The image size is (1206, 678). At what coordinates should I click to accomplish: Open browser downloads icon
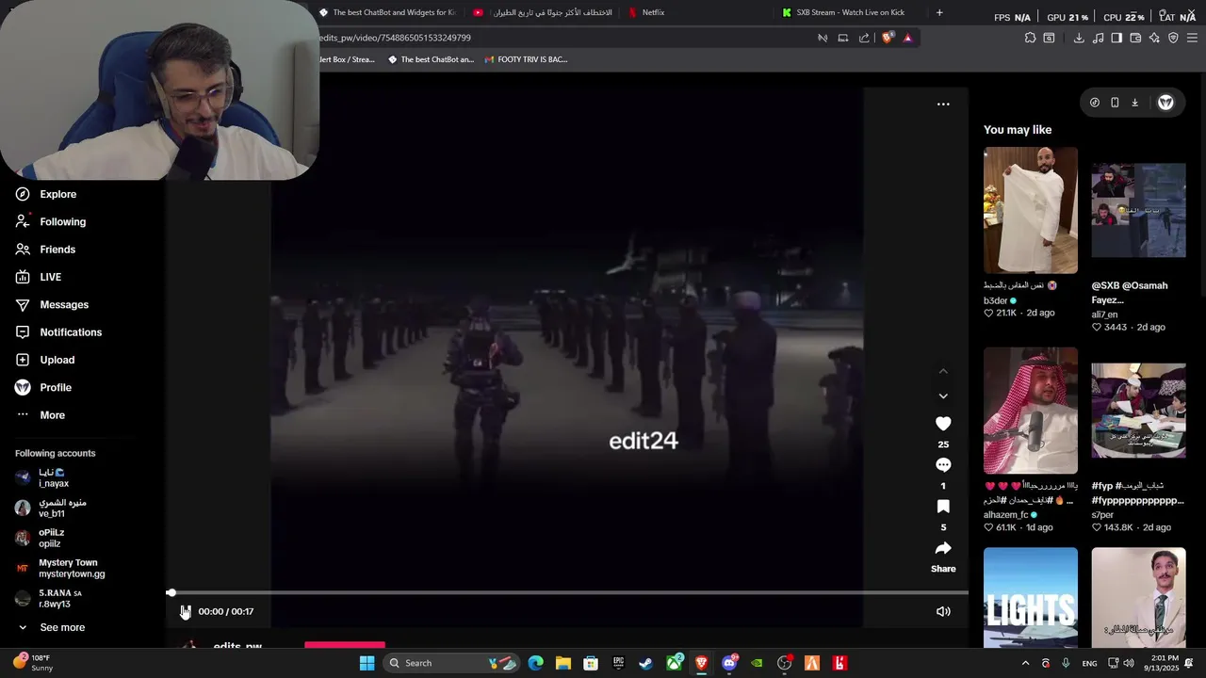pyautogui.click(x=1079, y=38)
